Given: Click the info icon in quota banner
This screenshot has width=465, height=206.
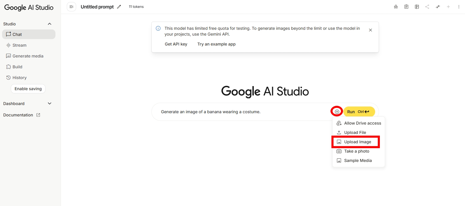Looking at the screenshot, I should point(158,28).
